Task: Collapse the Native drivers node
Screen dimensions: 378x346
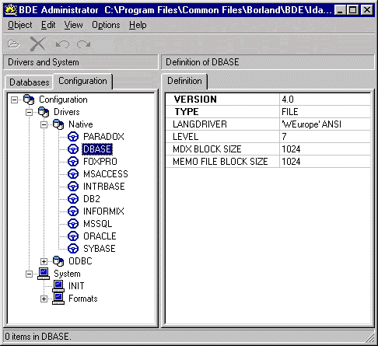Action: click(x=44, y=124)
